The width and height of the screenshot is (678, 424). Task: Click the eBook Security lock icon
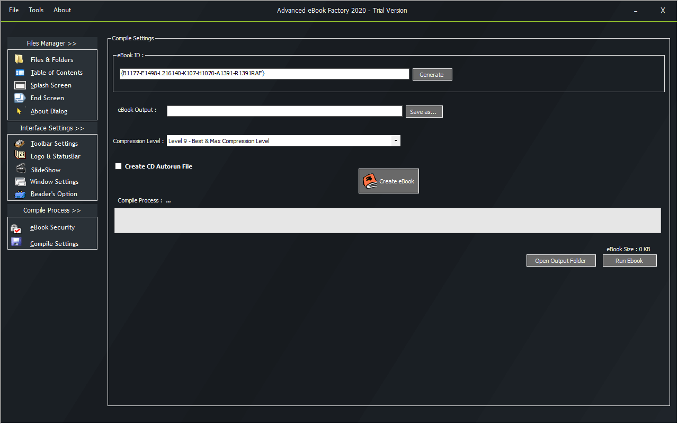tap(16, 228)
